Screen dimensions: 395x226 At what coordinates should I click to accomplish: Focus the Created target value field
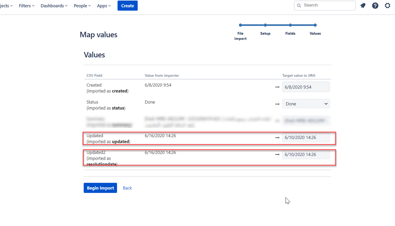[x=306, y=87]
